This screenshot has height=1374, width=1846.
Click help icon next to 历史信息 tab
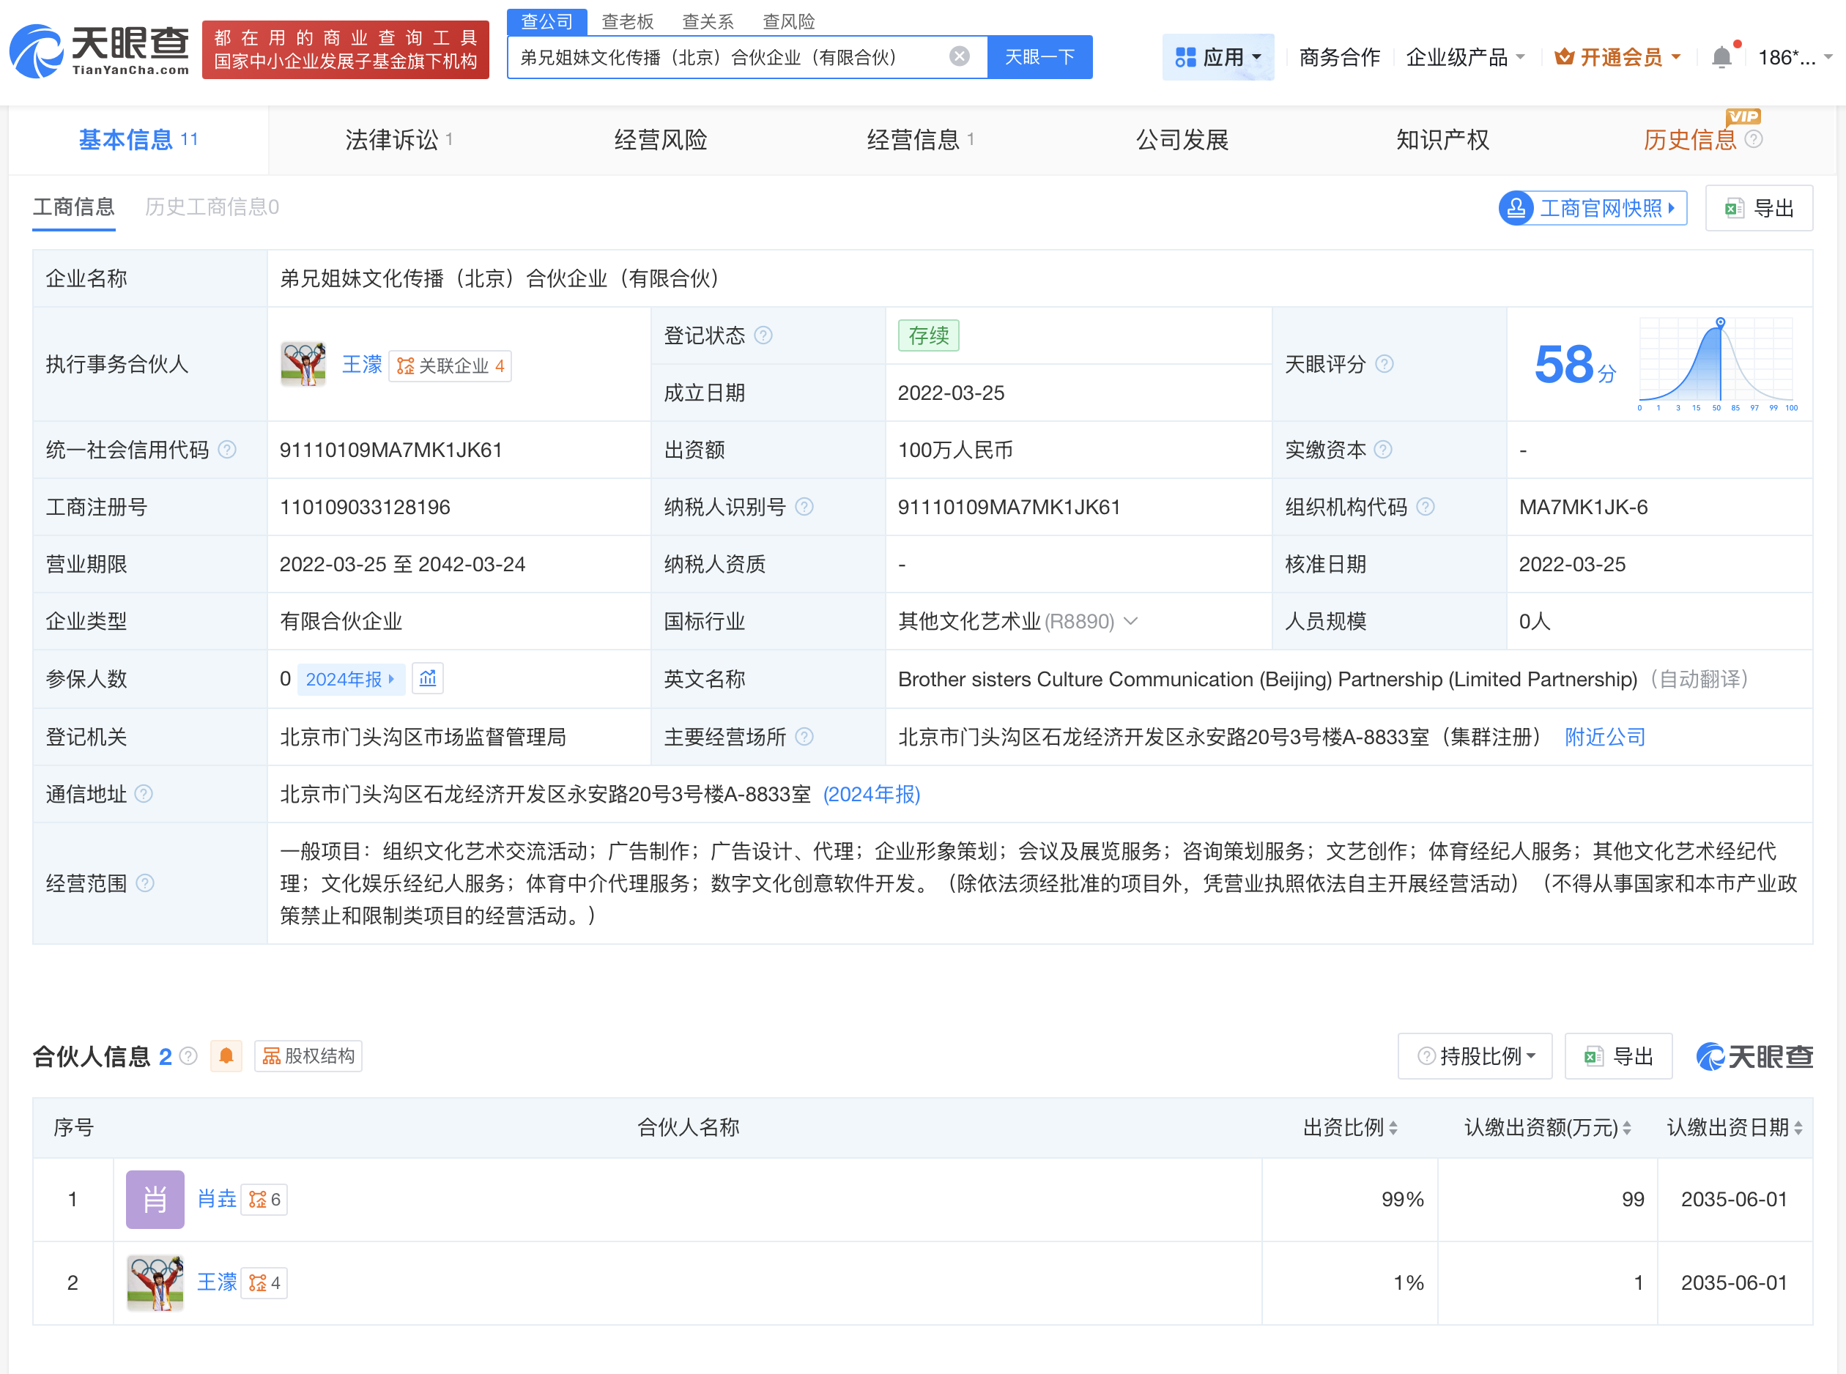[x=1754, y=139]
